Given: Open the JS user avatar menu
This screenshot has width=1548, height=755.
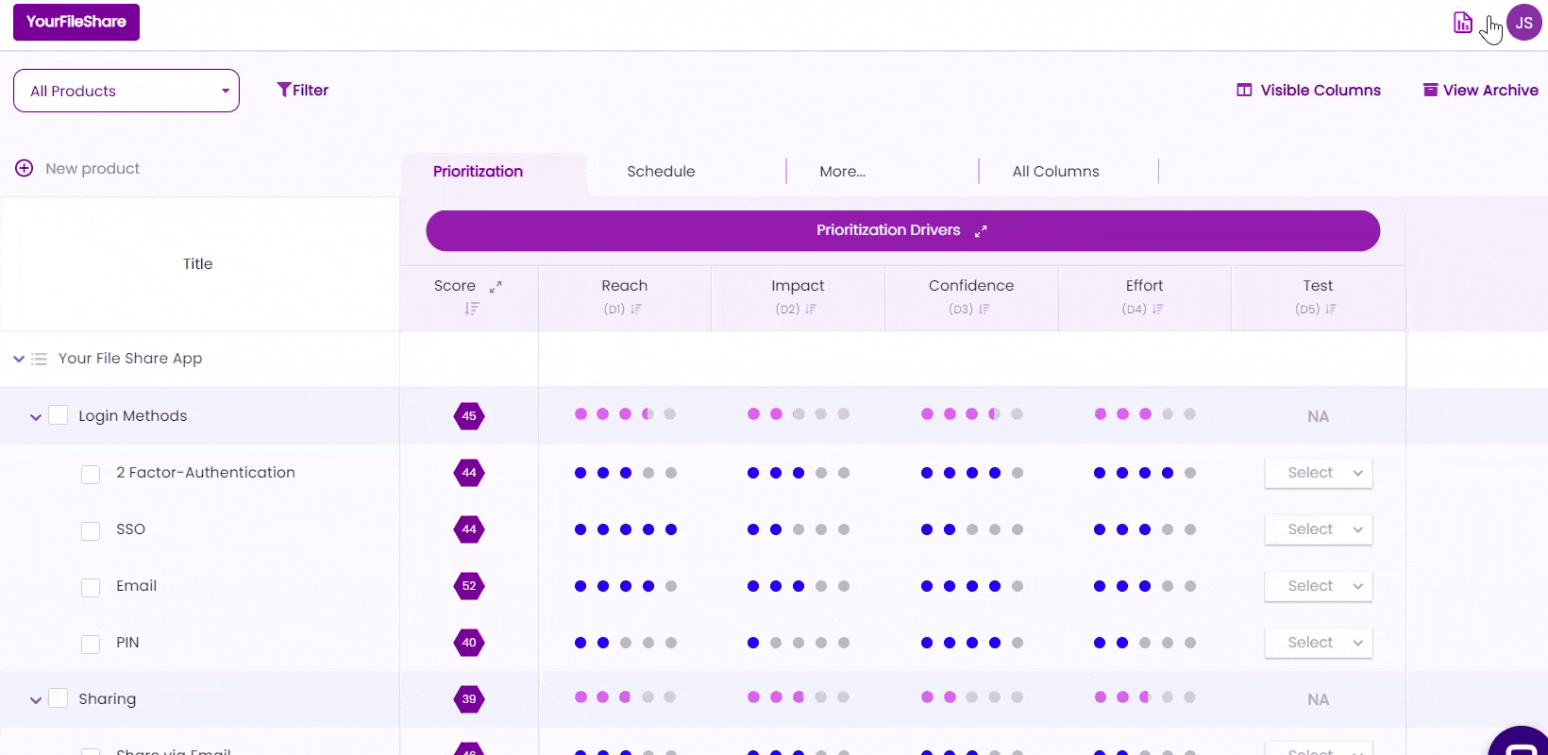Looking at the screenshot, I should pos(1524,23).
